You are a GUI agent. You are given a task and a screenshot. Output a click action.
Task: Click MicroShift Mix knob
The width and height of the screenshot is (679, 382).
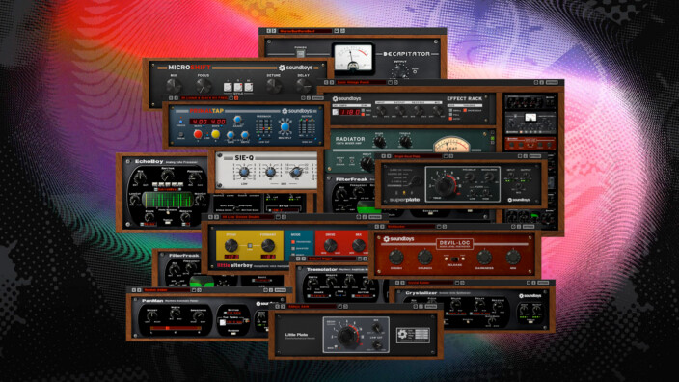click(x=174, y=86)
